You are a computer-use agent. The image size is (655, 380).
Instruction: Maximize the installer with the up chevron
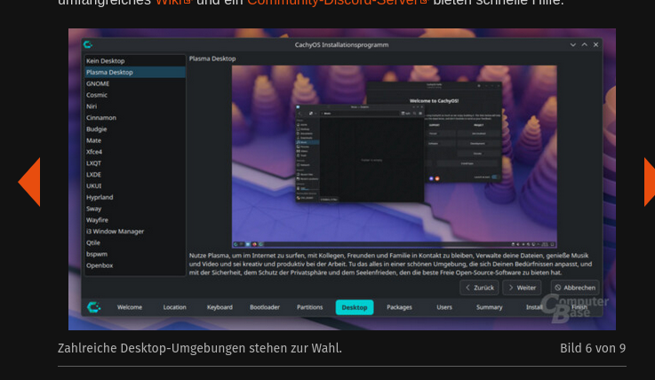585,44
